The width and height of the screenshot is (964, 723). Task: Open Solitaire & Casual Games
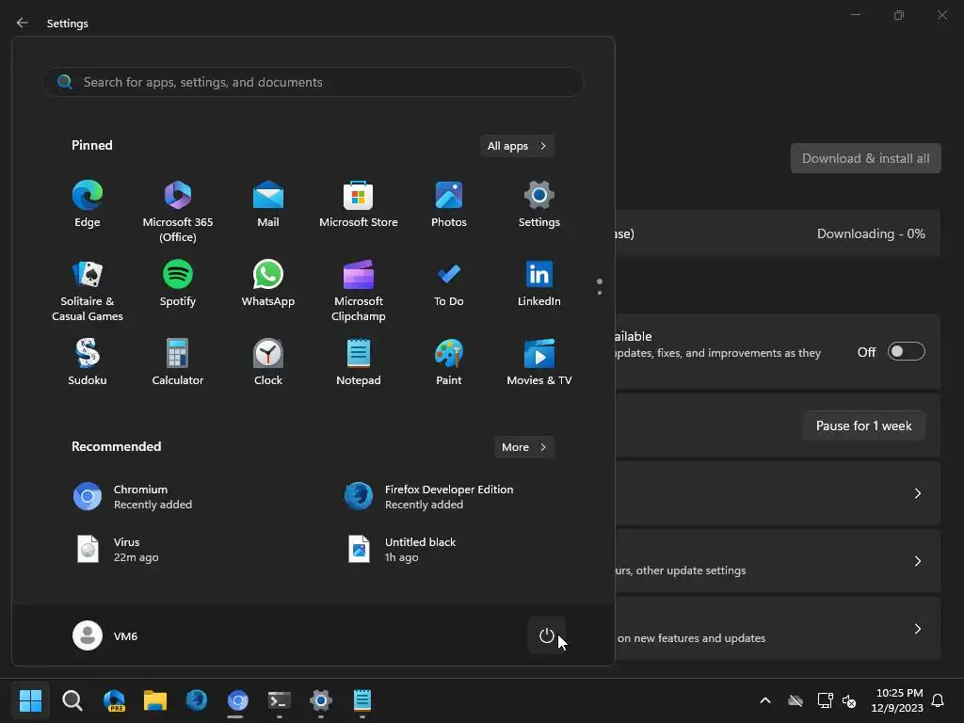pos(88,290)
